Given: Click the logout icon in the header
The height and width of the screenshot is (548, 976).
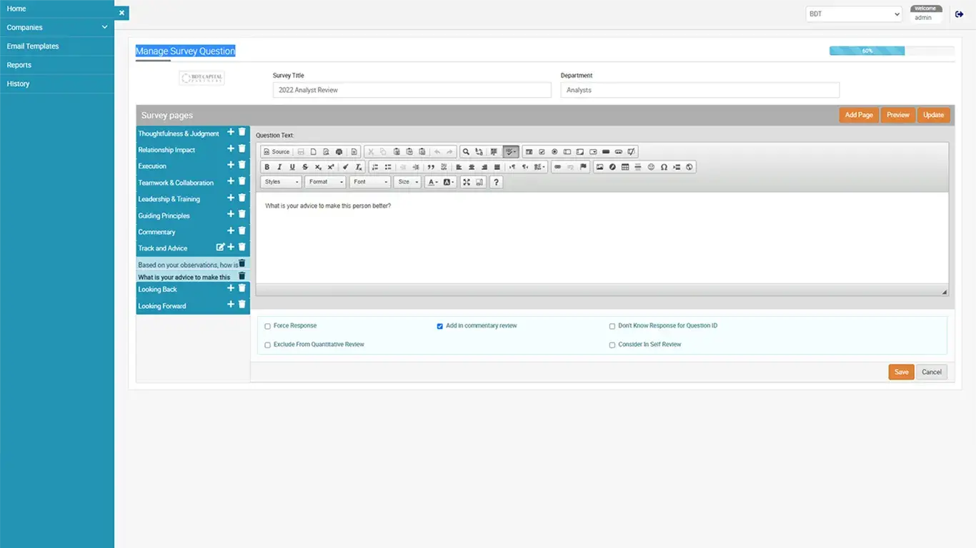Looking at the screenshot, I should [959, 14].
